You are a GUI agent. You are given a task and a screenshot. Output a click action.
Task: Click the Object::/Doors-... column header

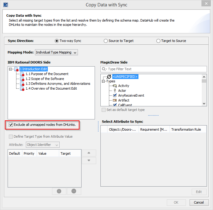(x=123, y=129)
